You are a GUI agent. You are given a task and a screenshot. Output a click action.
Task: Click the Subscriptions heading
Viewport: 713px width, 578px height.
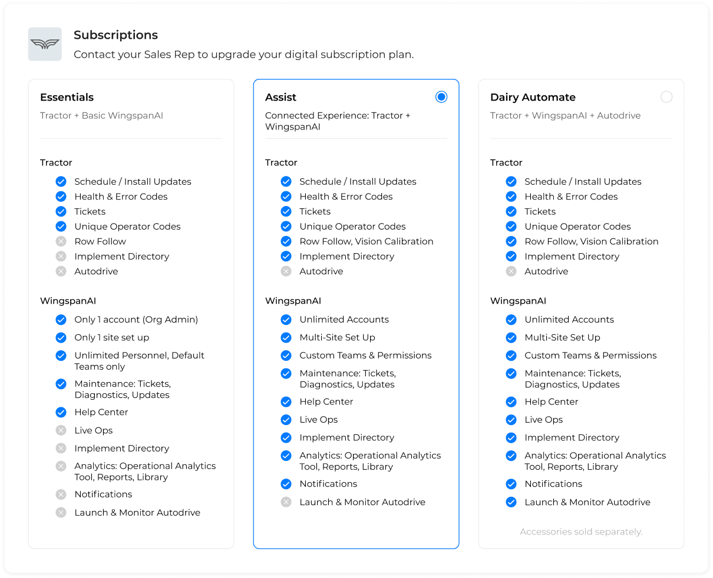coord(115,35)
